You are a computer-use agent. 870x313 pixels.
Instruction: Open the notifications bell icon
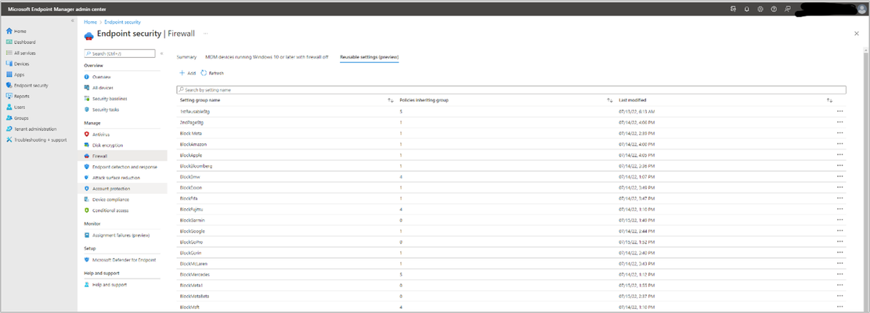pos(746,9)
